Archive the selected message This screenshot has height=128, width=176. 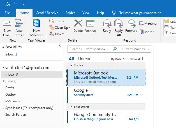click(90, 26)
